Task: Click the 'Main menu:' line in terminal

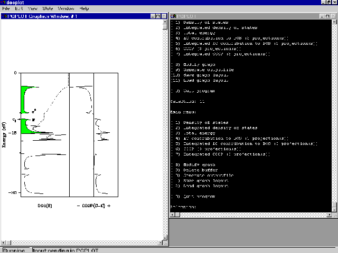Action: click(x=183, y=112)
